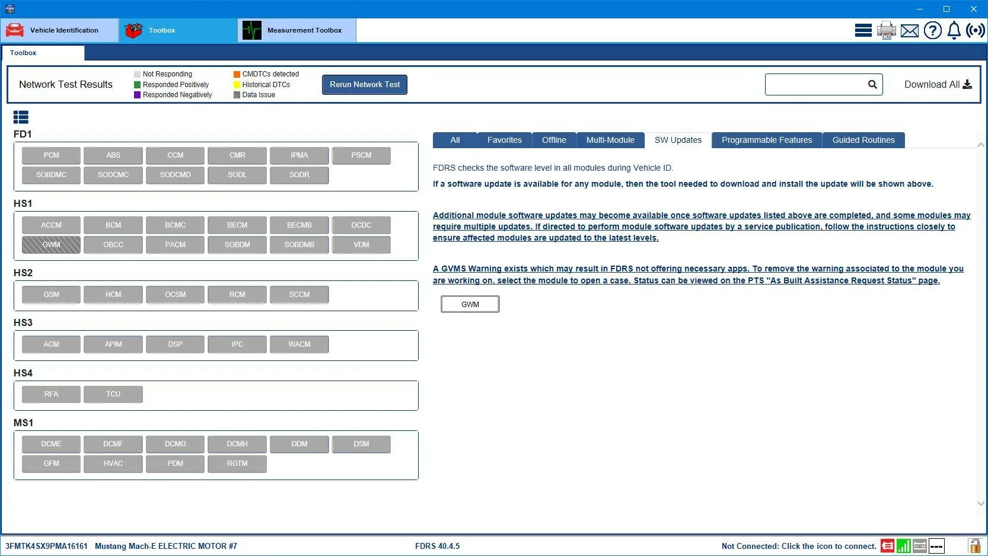The height and width of the screenshot is (556, 988).
Task: Select the GSM module in HS2
Action: (x=51, y=295)
